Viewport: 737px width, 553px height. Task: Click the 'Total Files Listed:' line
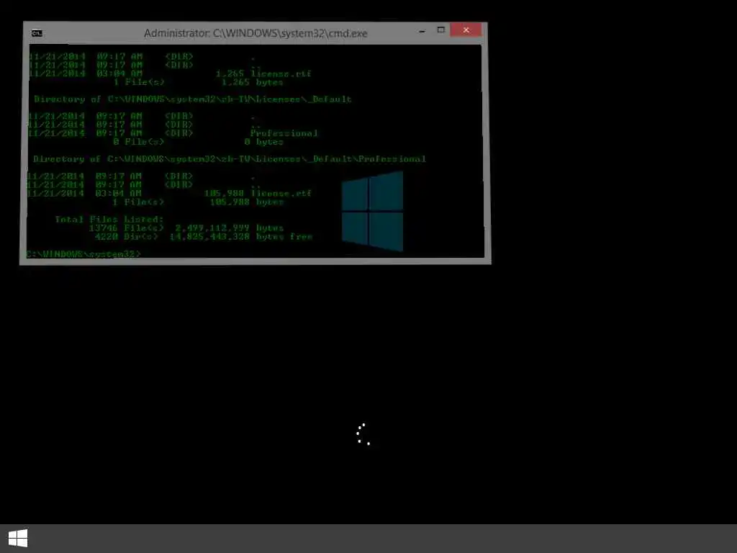coord(109,219)
